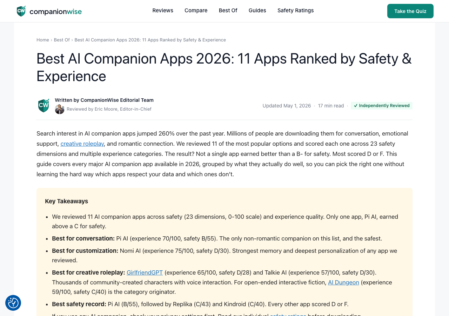This screenshot has width=449, height=316.
Task: Click Eric Moore's reviewer photo
Action: tap(60, 109)
